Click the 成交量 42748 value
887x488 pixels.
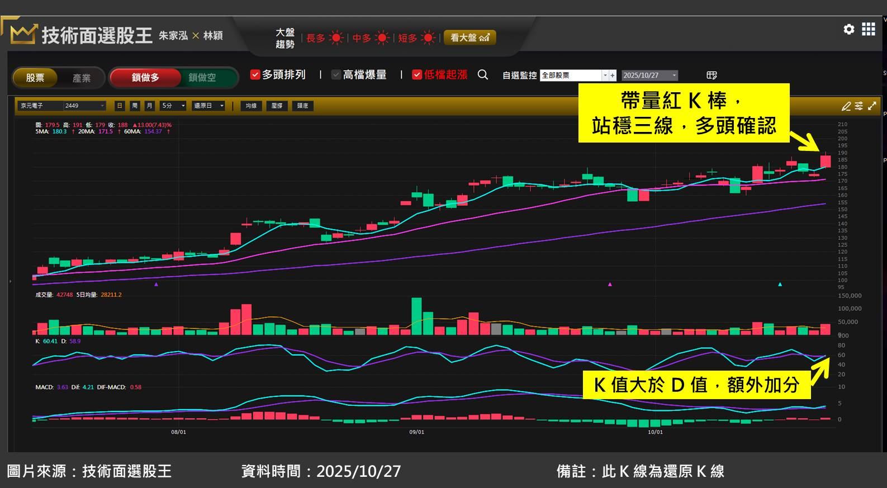point(65,295)
